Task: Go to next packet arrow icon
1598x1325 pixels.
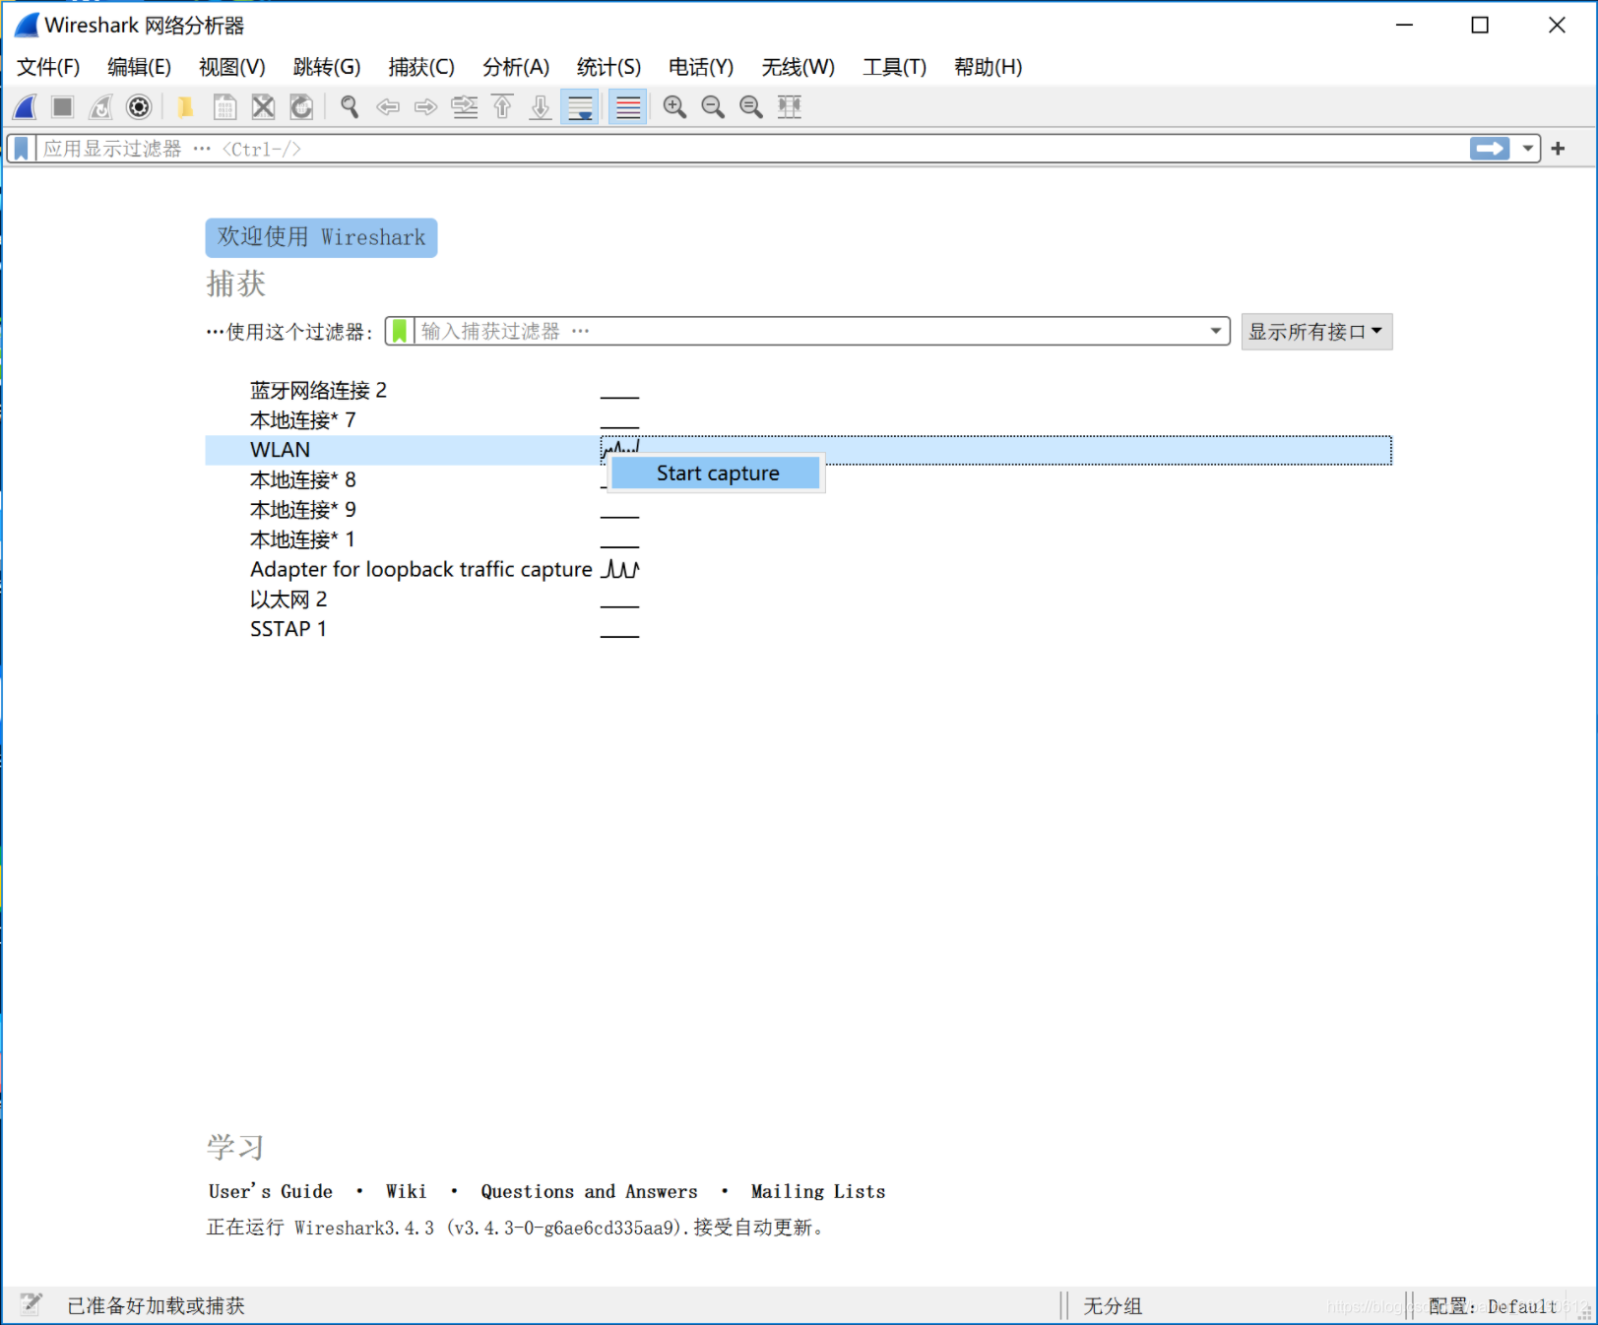Action: pos(425,107)
